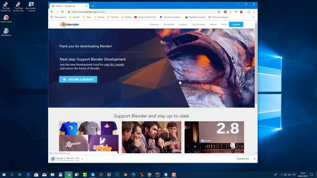This screenshot has height=178, width=317.
Task: Expand downloaded blender file options arrow
Action: click(x=82, y=159)
